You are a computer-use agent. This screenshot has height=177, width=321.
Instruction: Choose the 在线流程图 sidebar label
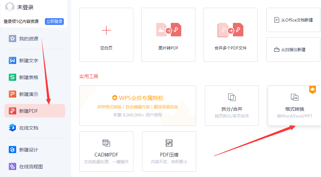31,167
